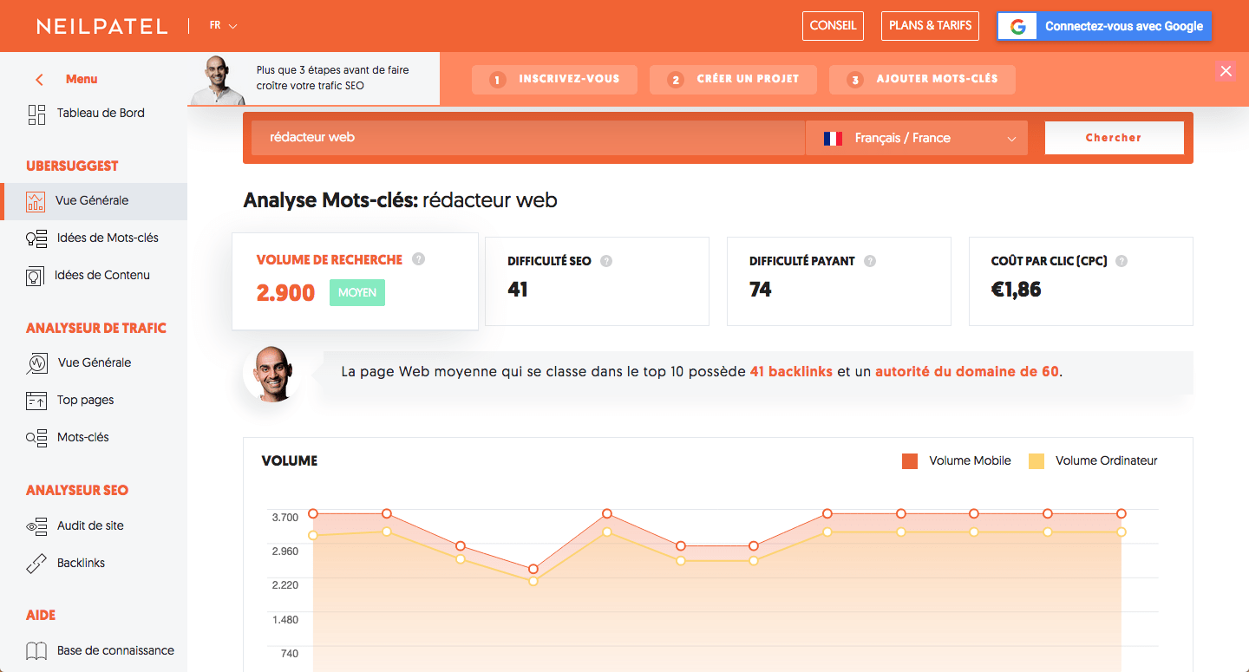
Task: Click the PLANS & TARIFS button
Action: (x=931, y=26)
